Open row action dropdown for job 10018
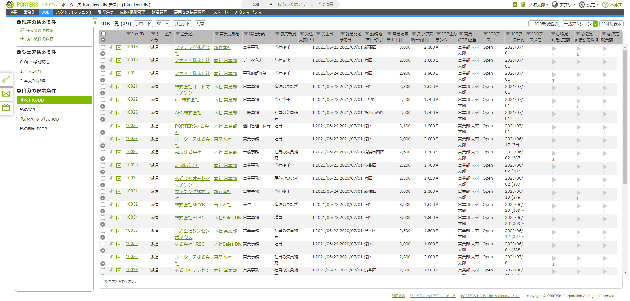Image resolution: width=630 pixels, height=301 pixels. click(x=119, y=47)
